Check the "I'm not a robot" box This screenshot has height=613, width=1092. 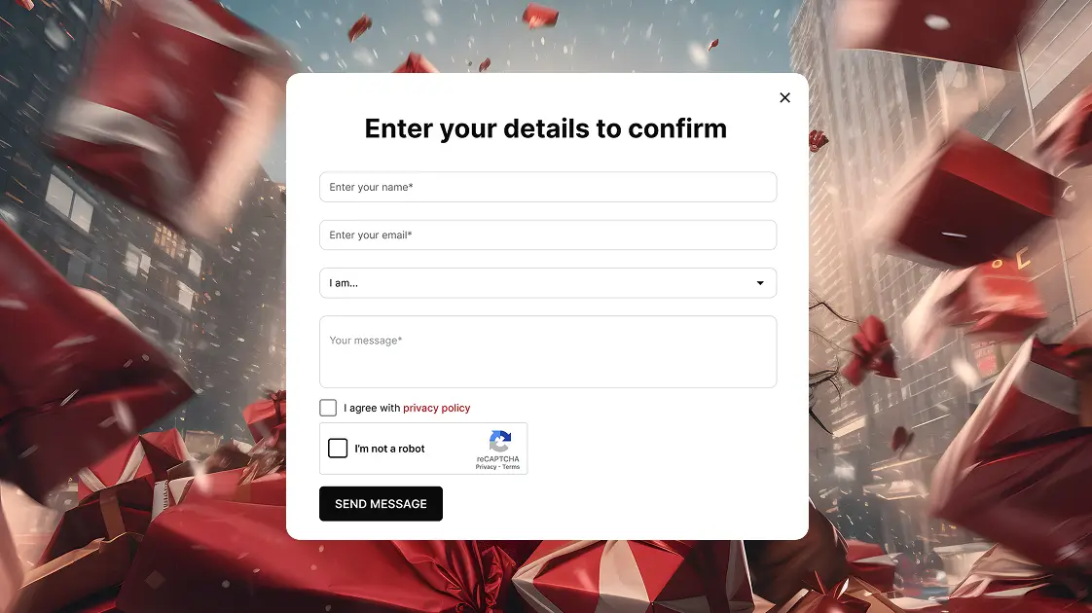tap(338, 449)
